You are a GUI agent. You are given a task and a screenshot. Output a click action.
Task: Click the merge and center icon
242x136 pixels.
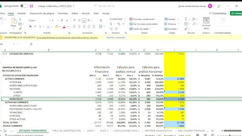coord(101,26)
